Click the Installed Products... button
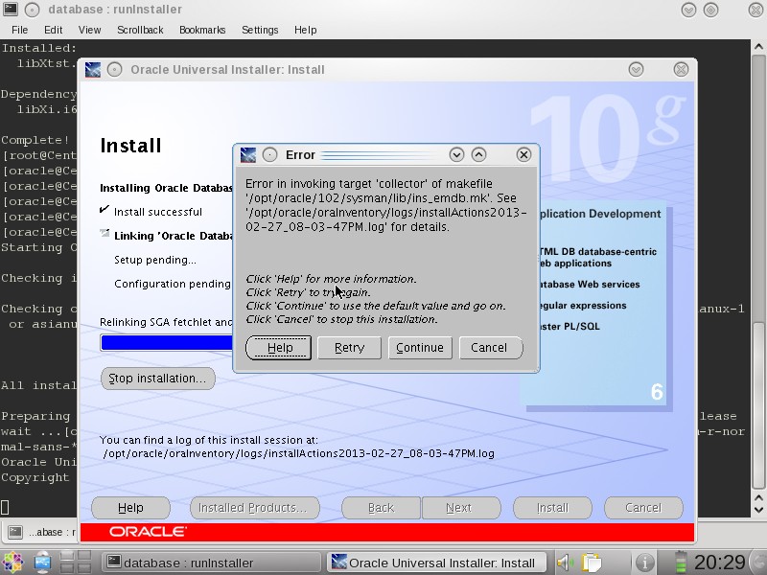Viewport: 767px width, 575px height. click(254, 508)
